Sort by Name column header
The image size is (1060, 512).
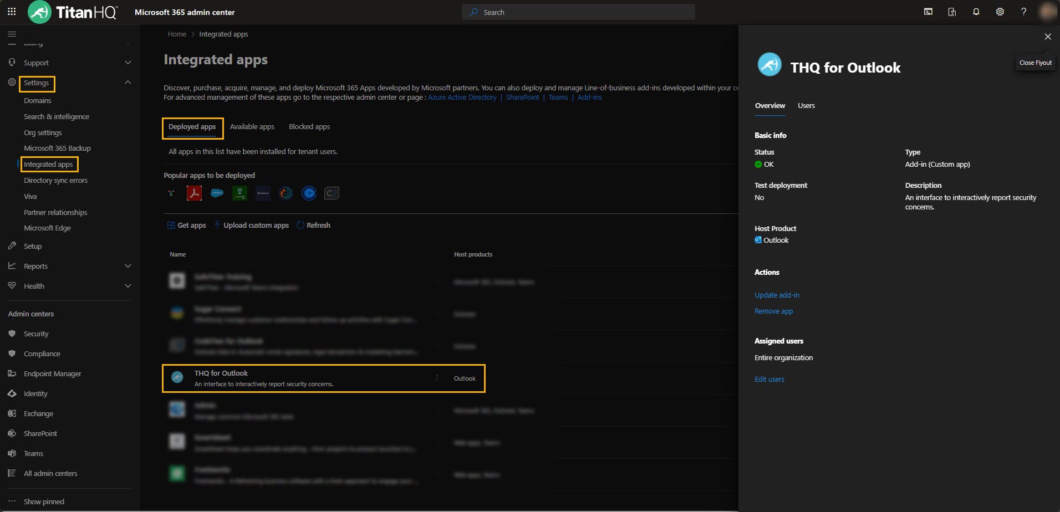177,254
